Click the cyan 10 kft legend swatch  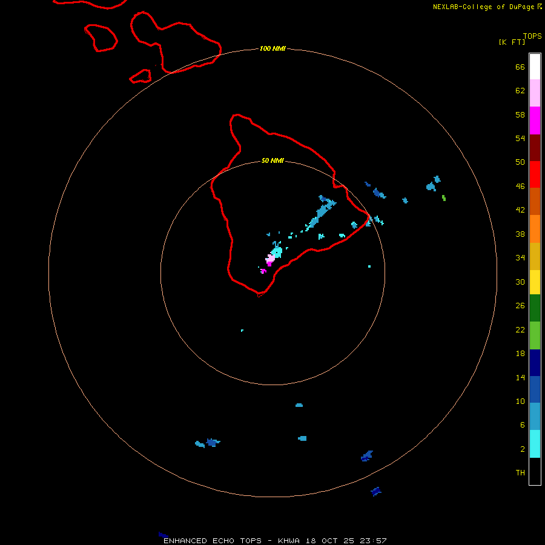point(535,443)
